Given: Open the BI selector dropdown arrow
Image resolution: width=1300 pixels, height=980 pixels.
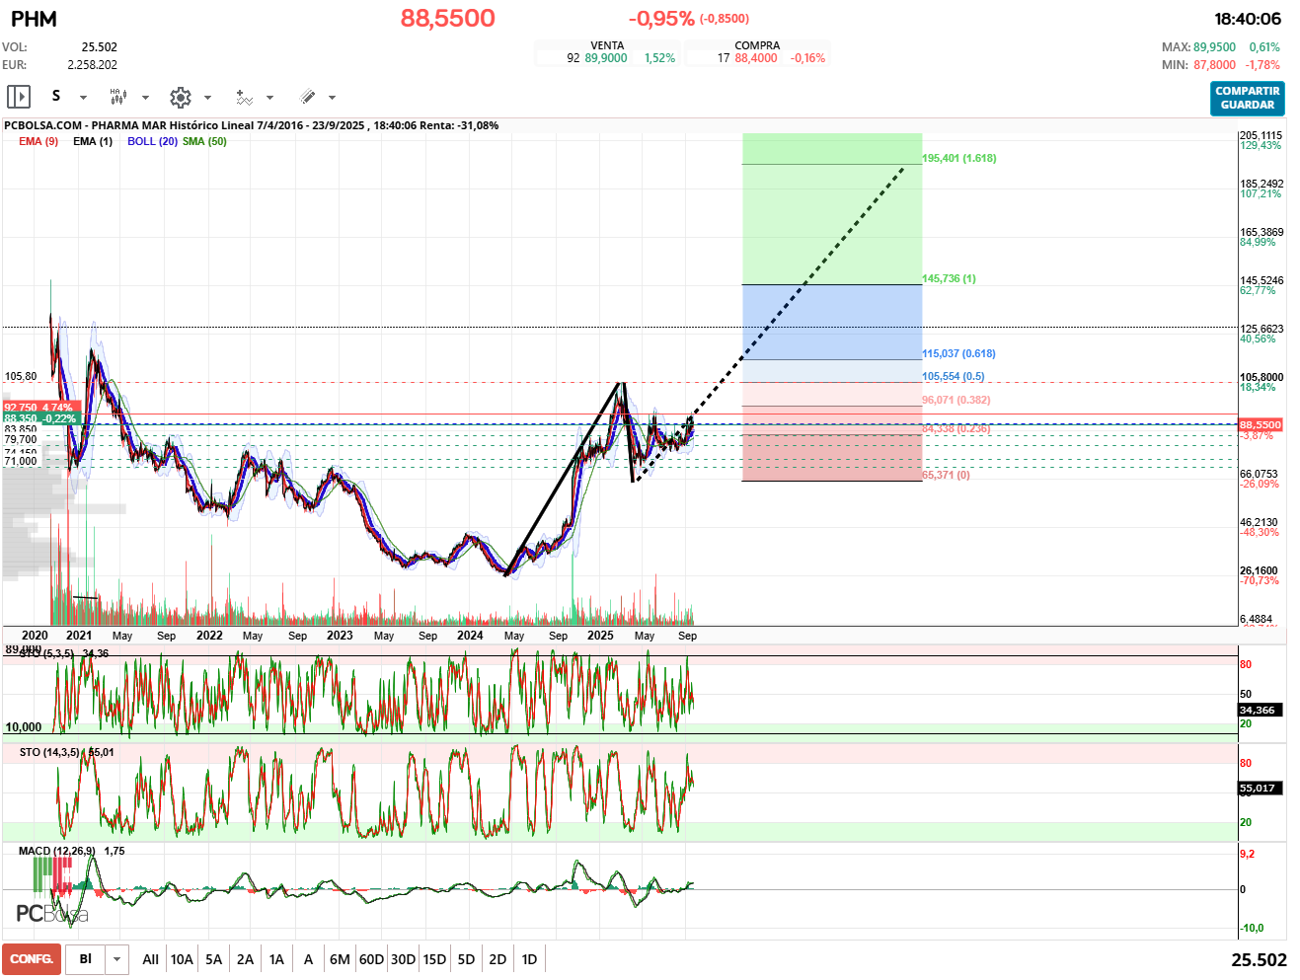Looking at the screenshot, I should 117,959.
